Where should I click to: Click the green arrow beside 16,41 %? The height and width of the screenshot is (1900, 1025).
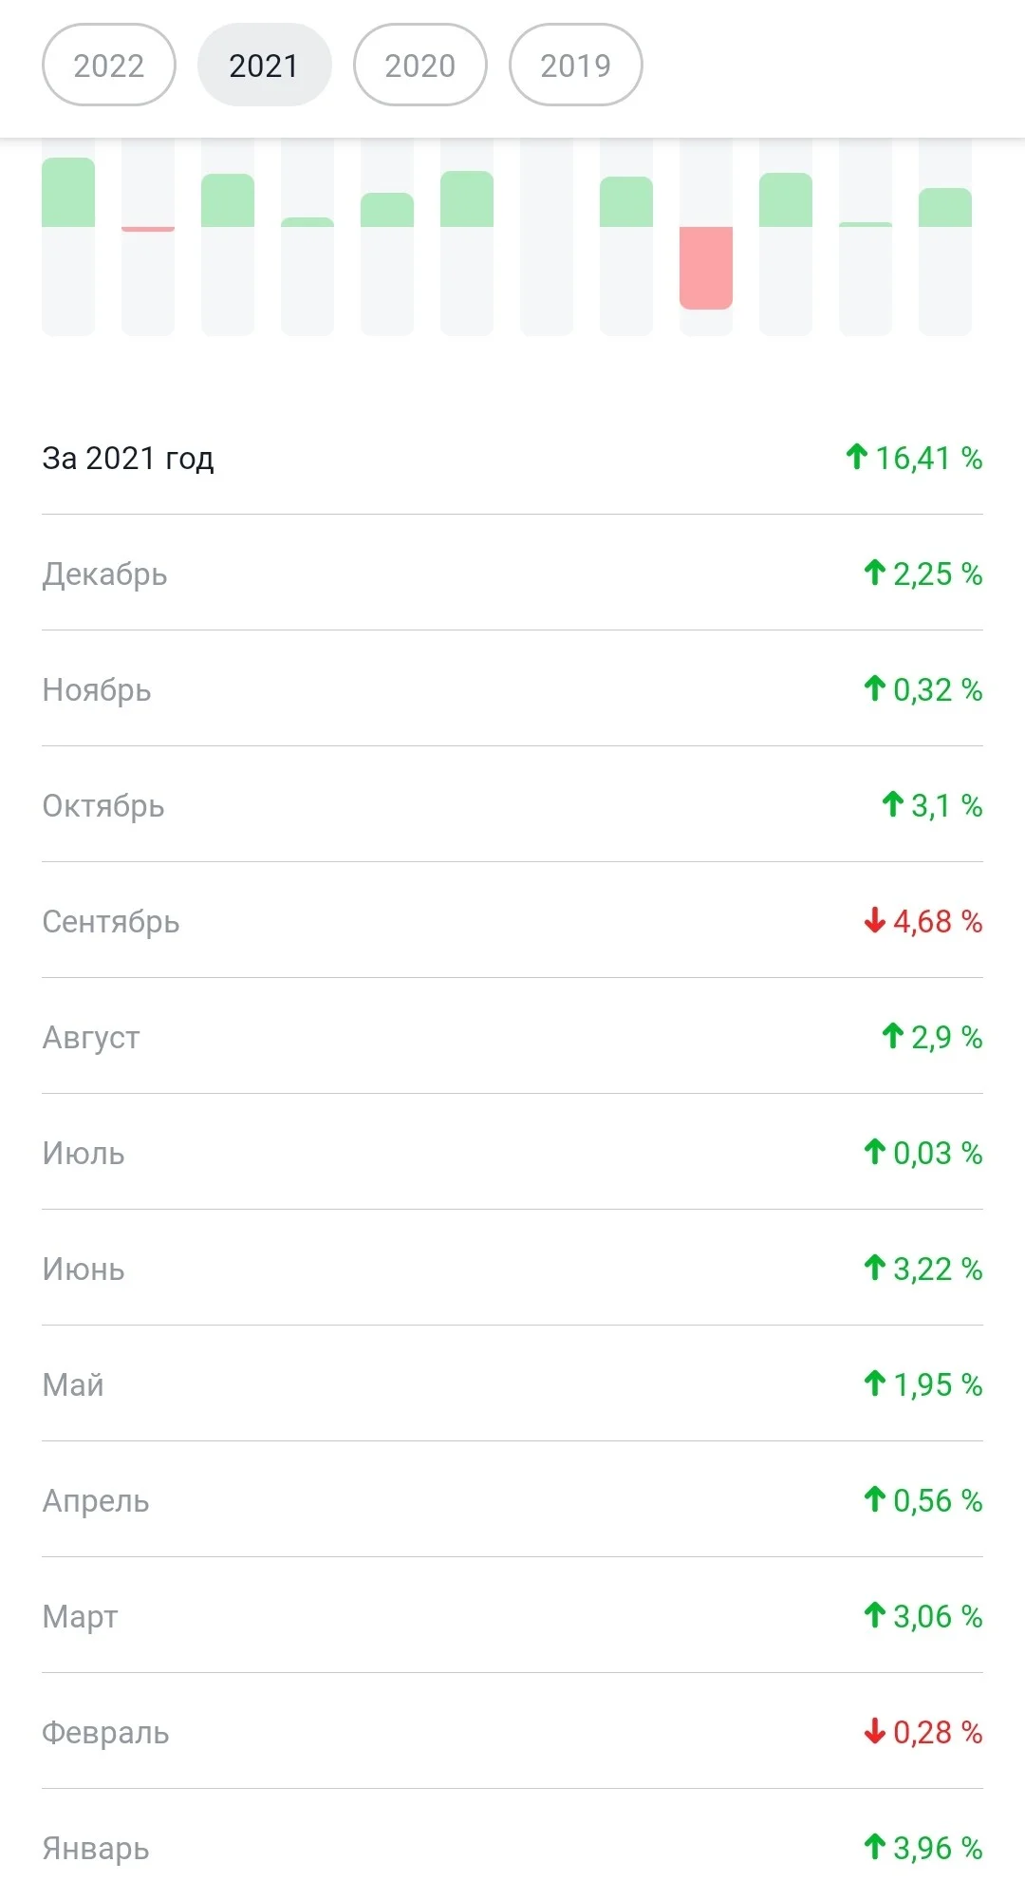(856, 457)
